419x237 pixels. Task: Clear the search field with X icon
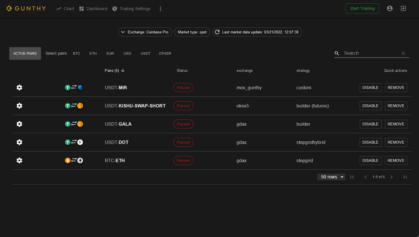pyautogui.click(x=403, y=53)
